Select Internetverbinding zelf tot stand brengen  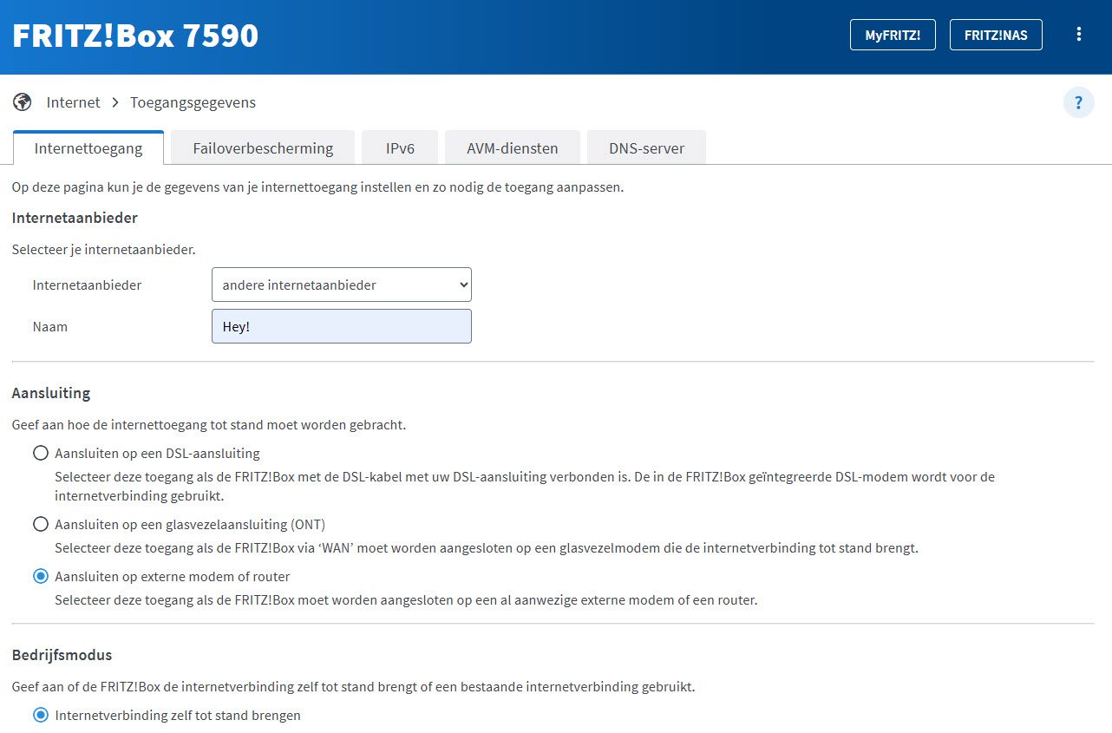point(40,716)
